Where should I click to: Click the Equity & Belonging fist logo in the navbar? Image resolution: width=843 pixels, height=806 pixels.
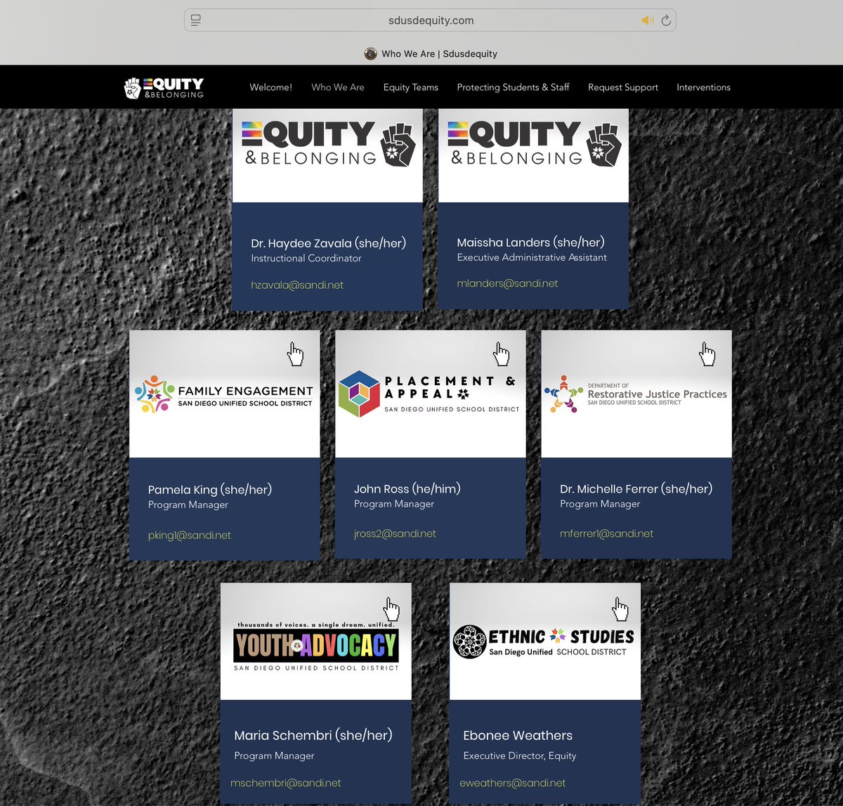click(164, 87)
